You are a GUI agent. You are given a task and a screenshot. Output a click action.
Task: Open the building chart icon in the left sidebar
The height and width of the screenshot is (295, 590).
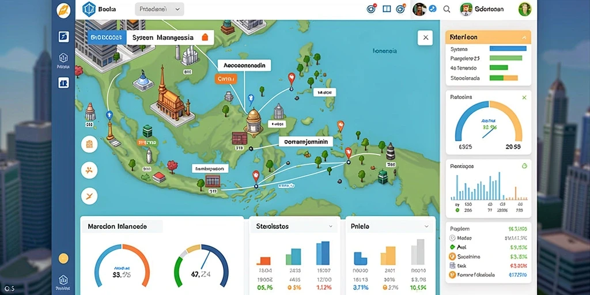(x=63, y=83)
